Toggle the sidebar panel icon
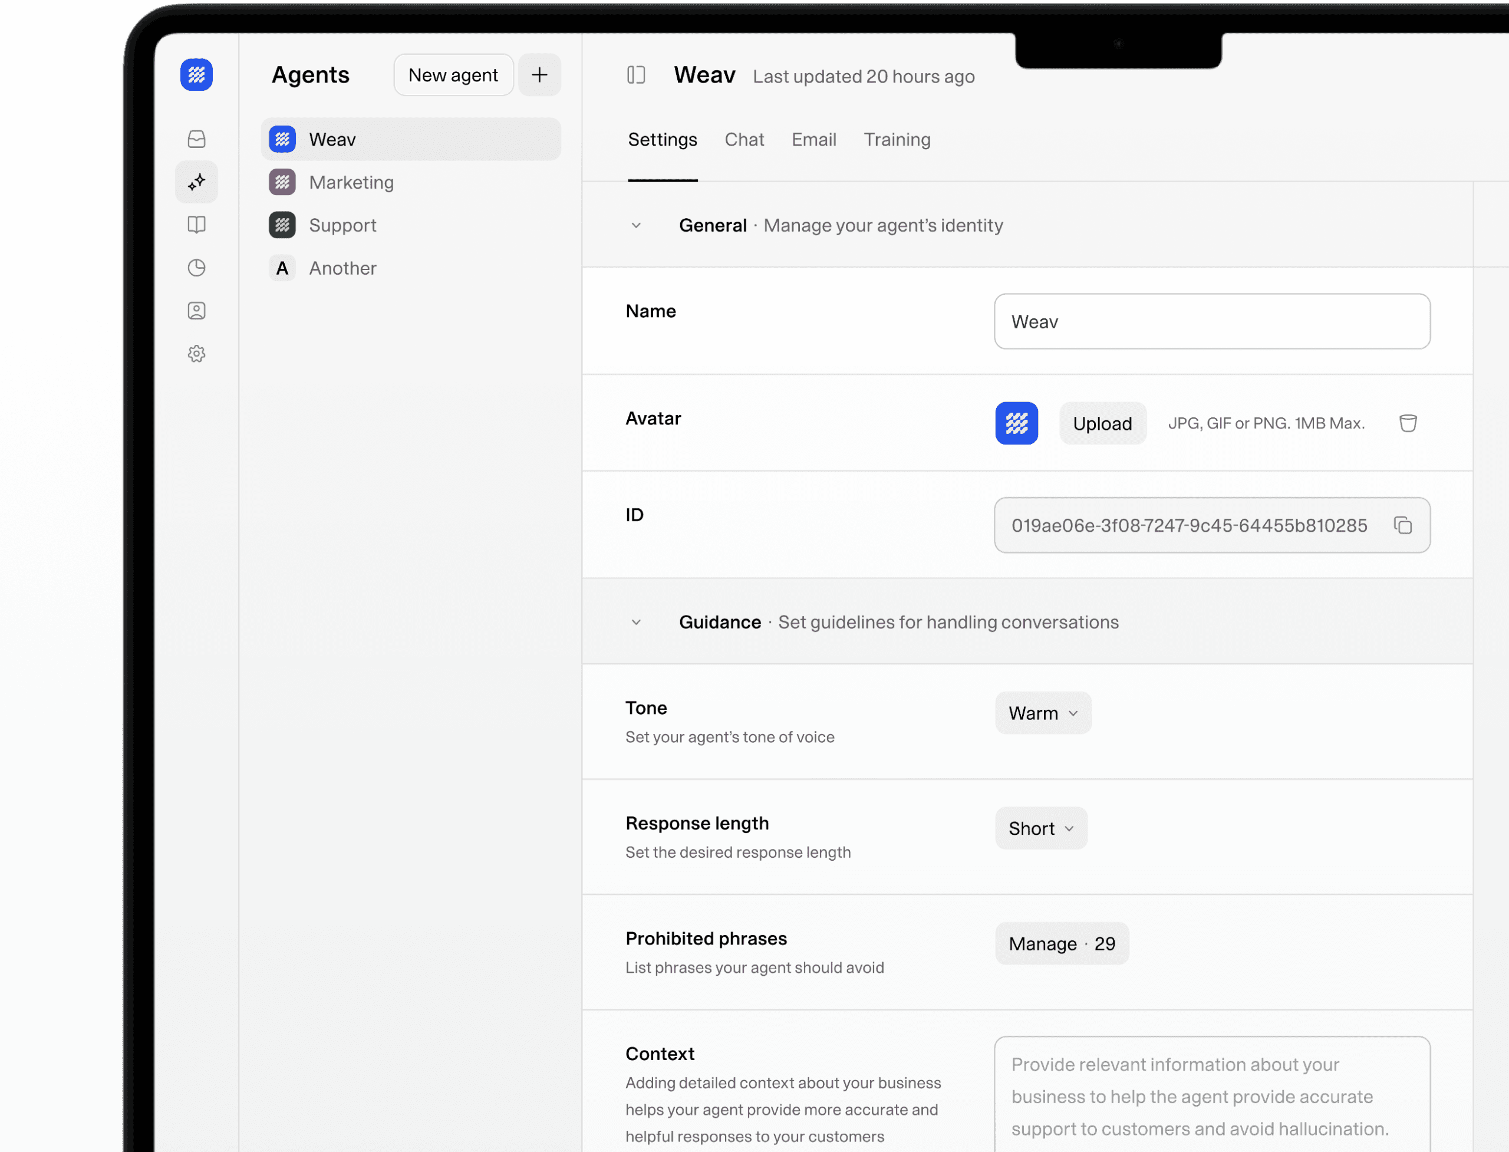The width and height of the screenshot is (1509, 1152). [635, 75]
